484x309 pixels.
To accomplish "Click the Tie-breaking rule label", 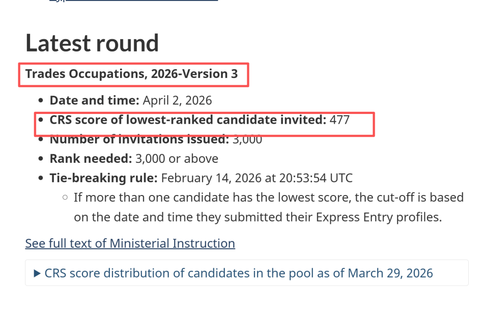I will pyautogui.click(x=104, y=178).
